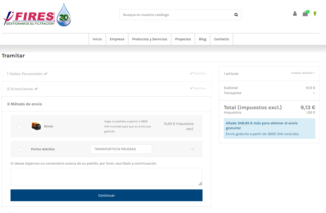Click the Envío carrier label
Screen dimensions: 326x213
click(49, 126)
